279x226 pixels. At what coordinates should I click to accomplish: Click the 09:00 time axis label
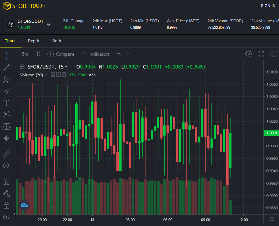(x=206, y=220)
